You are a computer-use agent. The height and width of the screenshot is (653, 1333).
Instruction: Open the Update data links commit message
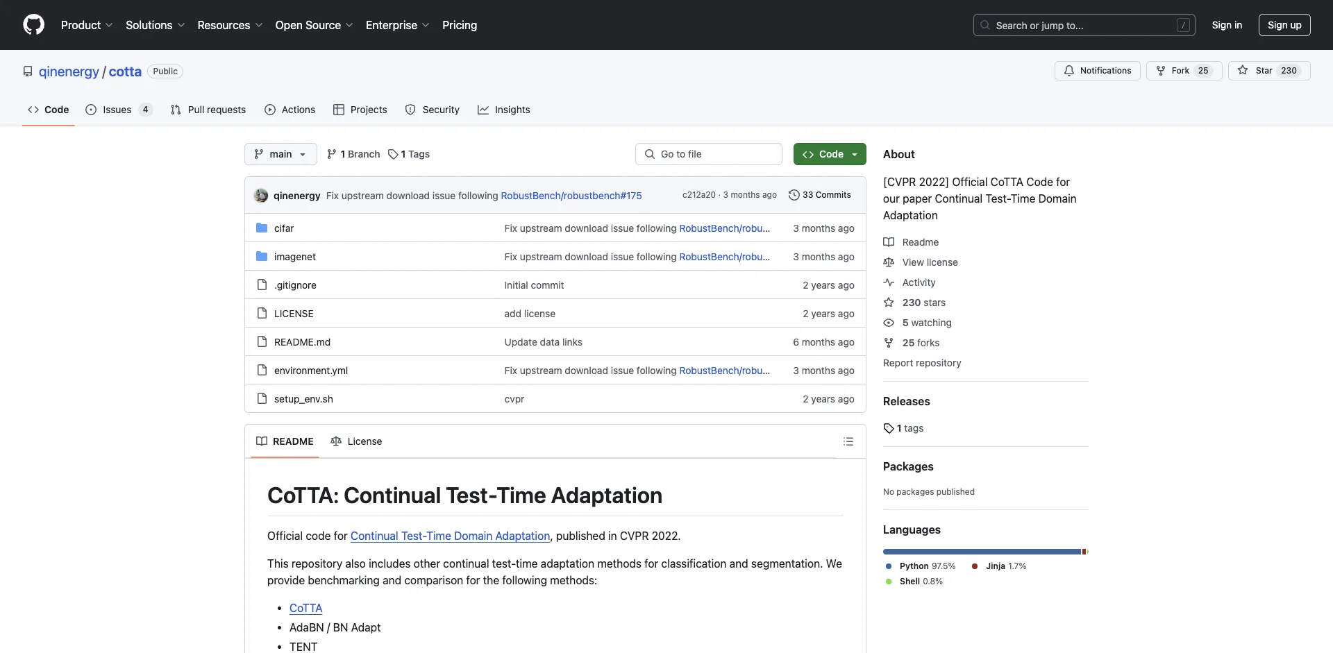[x=543, y=342]
